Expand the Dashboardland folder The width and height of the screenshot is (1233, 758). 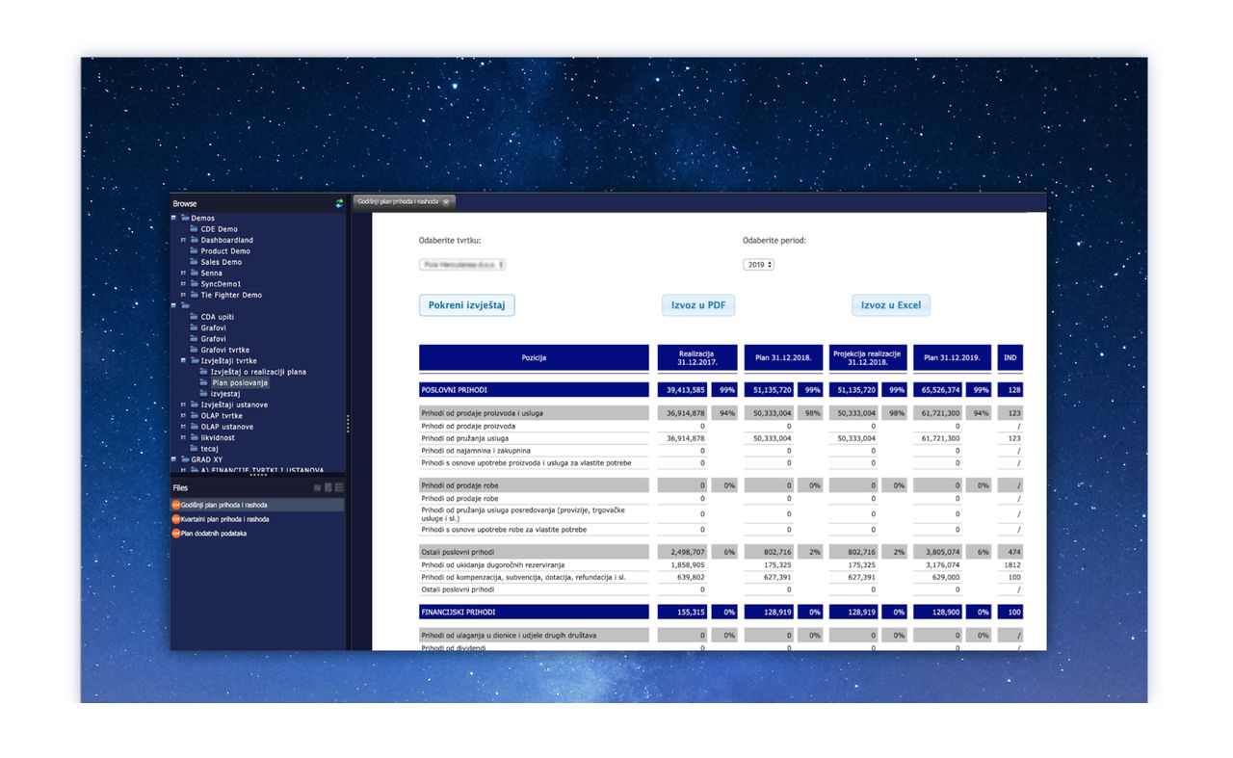click(183, 240)
